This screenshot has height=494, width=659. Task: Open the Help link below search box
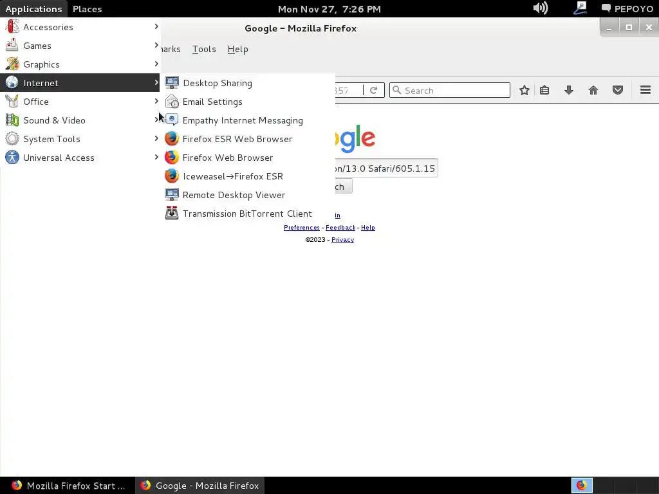tap(367, 228)
